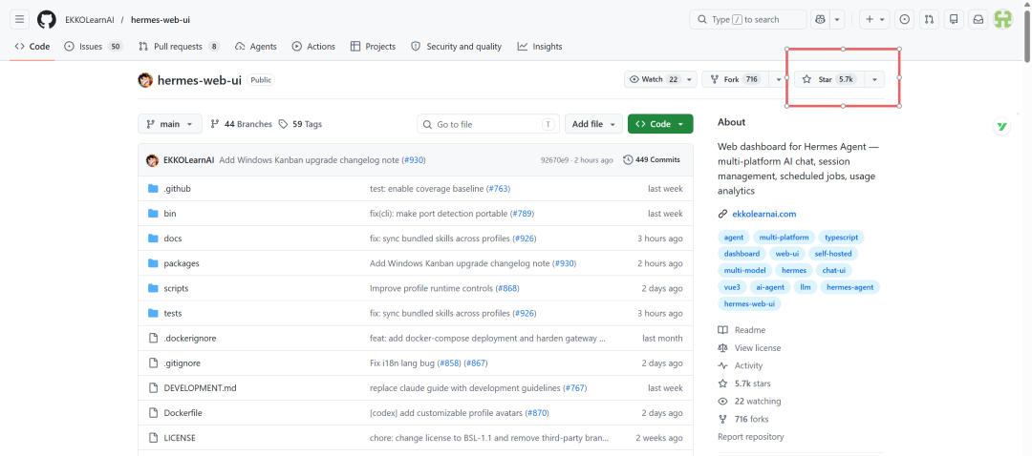Click the history clock icon near 449 Commits
Screen dimensions: 1032x456
pos(627,159)
